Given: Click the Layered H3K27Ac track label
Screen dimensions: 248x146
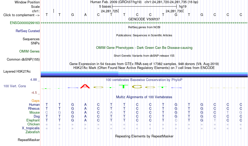Looking at the screenshot, I should click(17, 72).
